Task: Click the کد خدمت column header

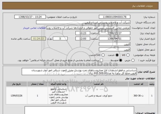Action: point(139,84)
